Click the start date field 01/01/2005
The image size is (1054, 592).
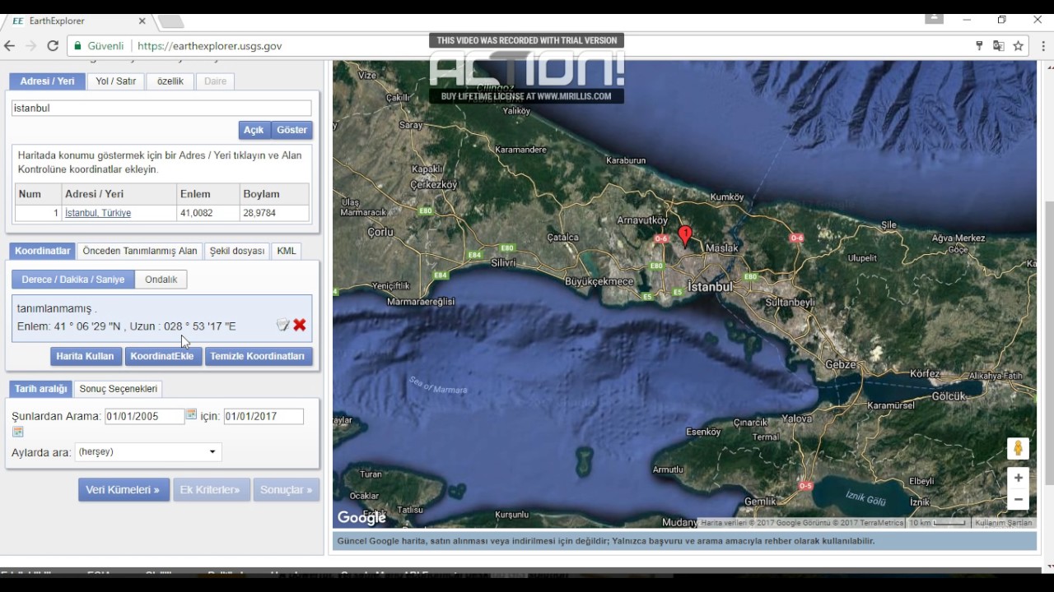pos(144,416)
